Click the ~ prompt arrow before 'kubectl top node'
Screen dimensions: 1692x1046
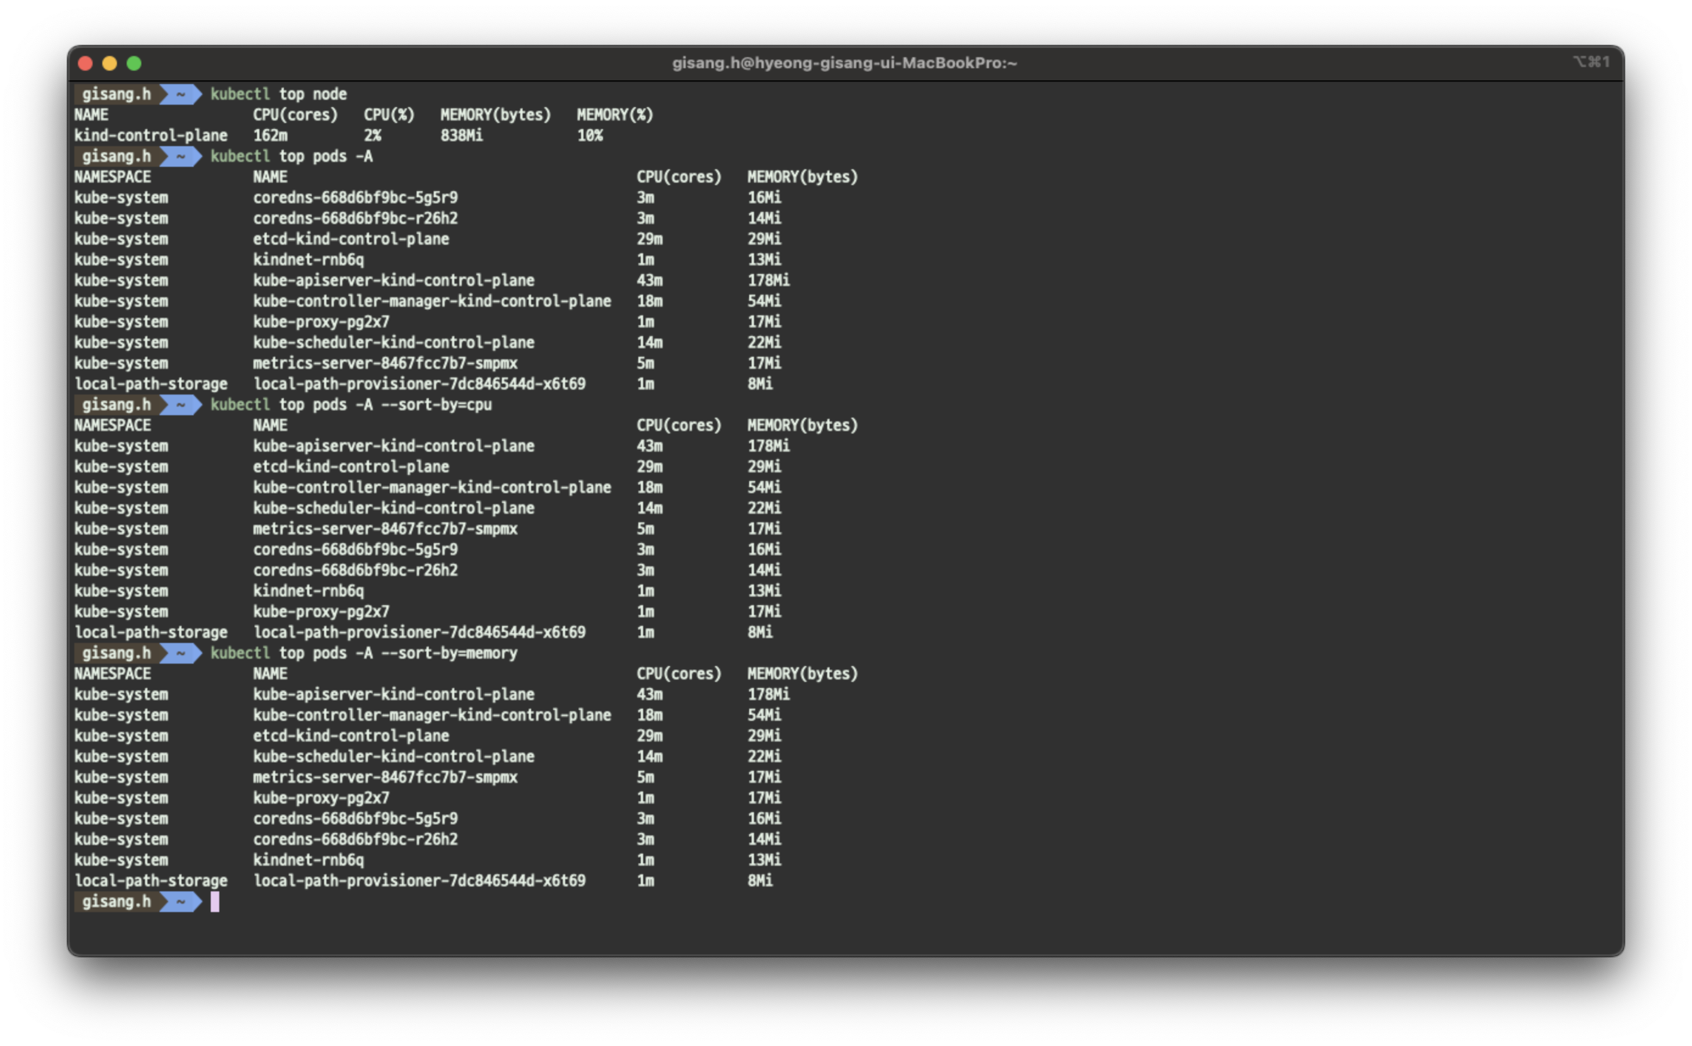coord(181,94)
